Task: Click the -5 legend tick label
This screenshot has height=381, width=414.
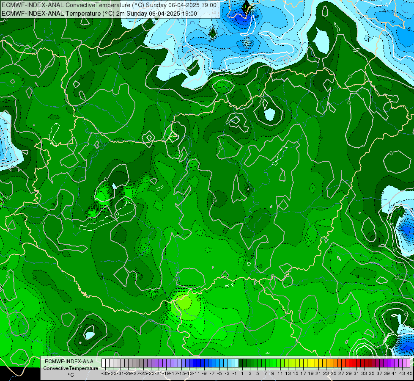Action: pos(219,373)
